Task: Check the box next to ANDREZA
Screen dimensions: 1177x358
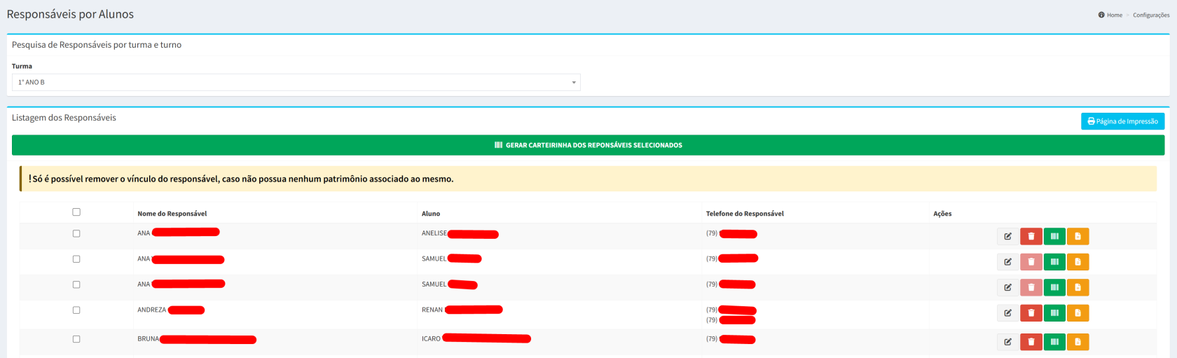Action: point(76,310)
